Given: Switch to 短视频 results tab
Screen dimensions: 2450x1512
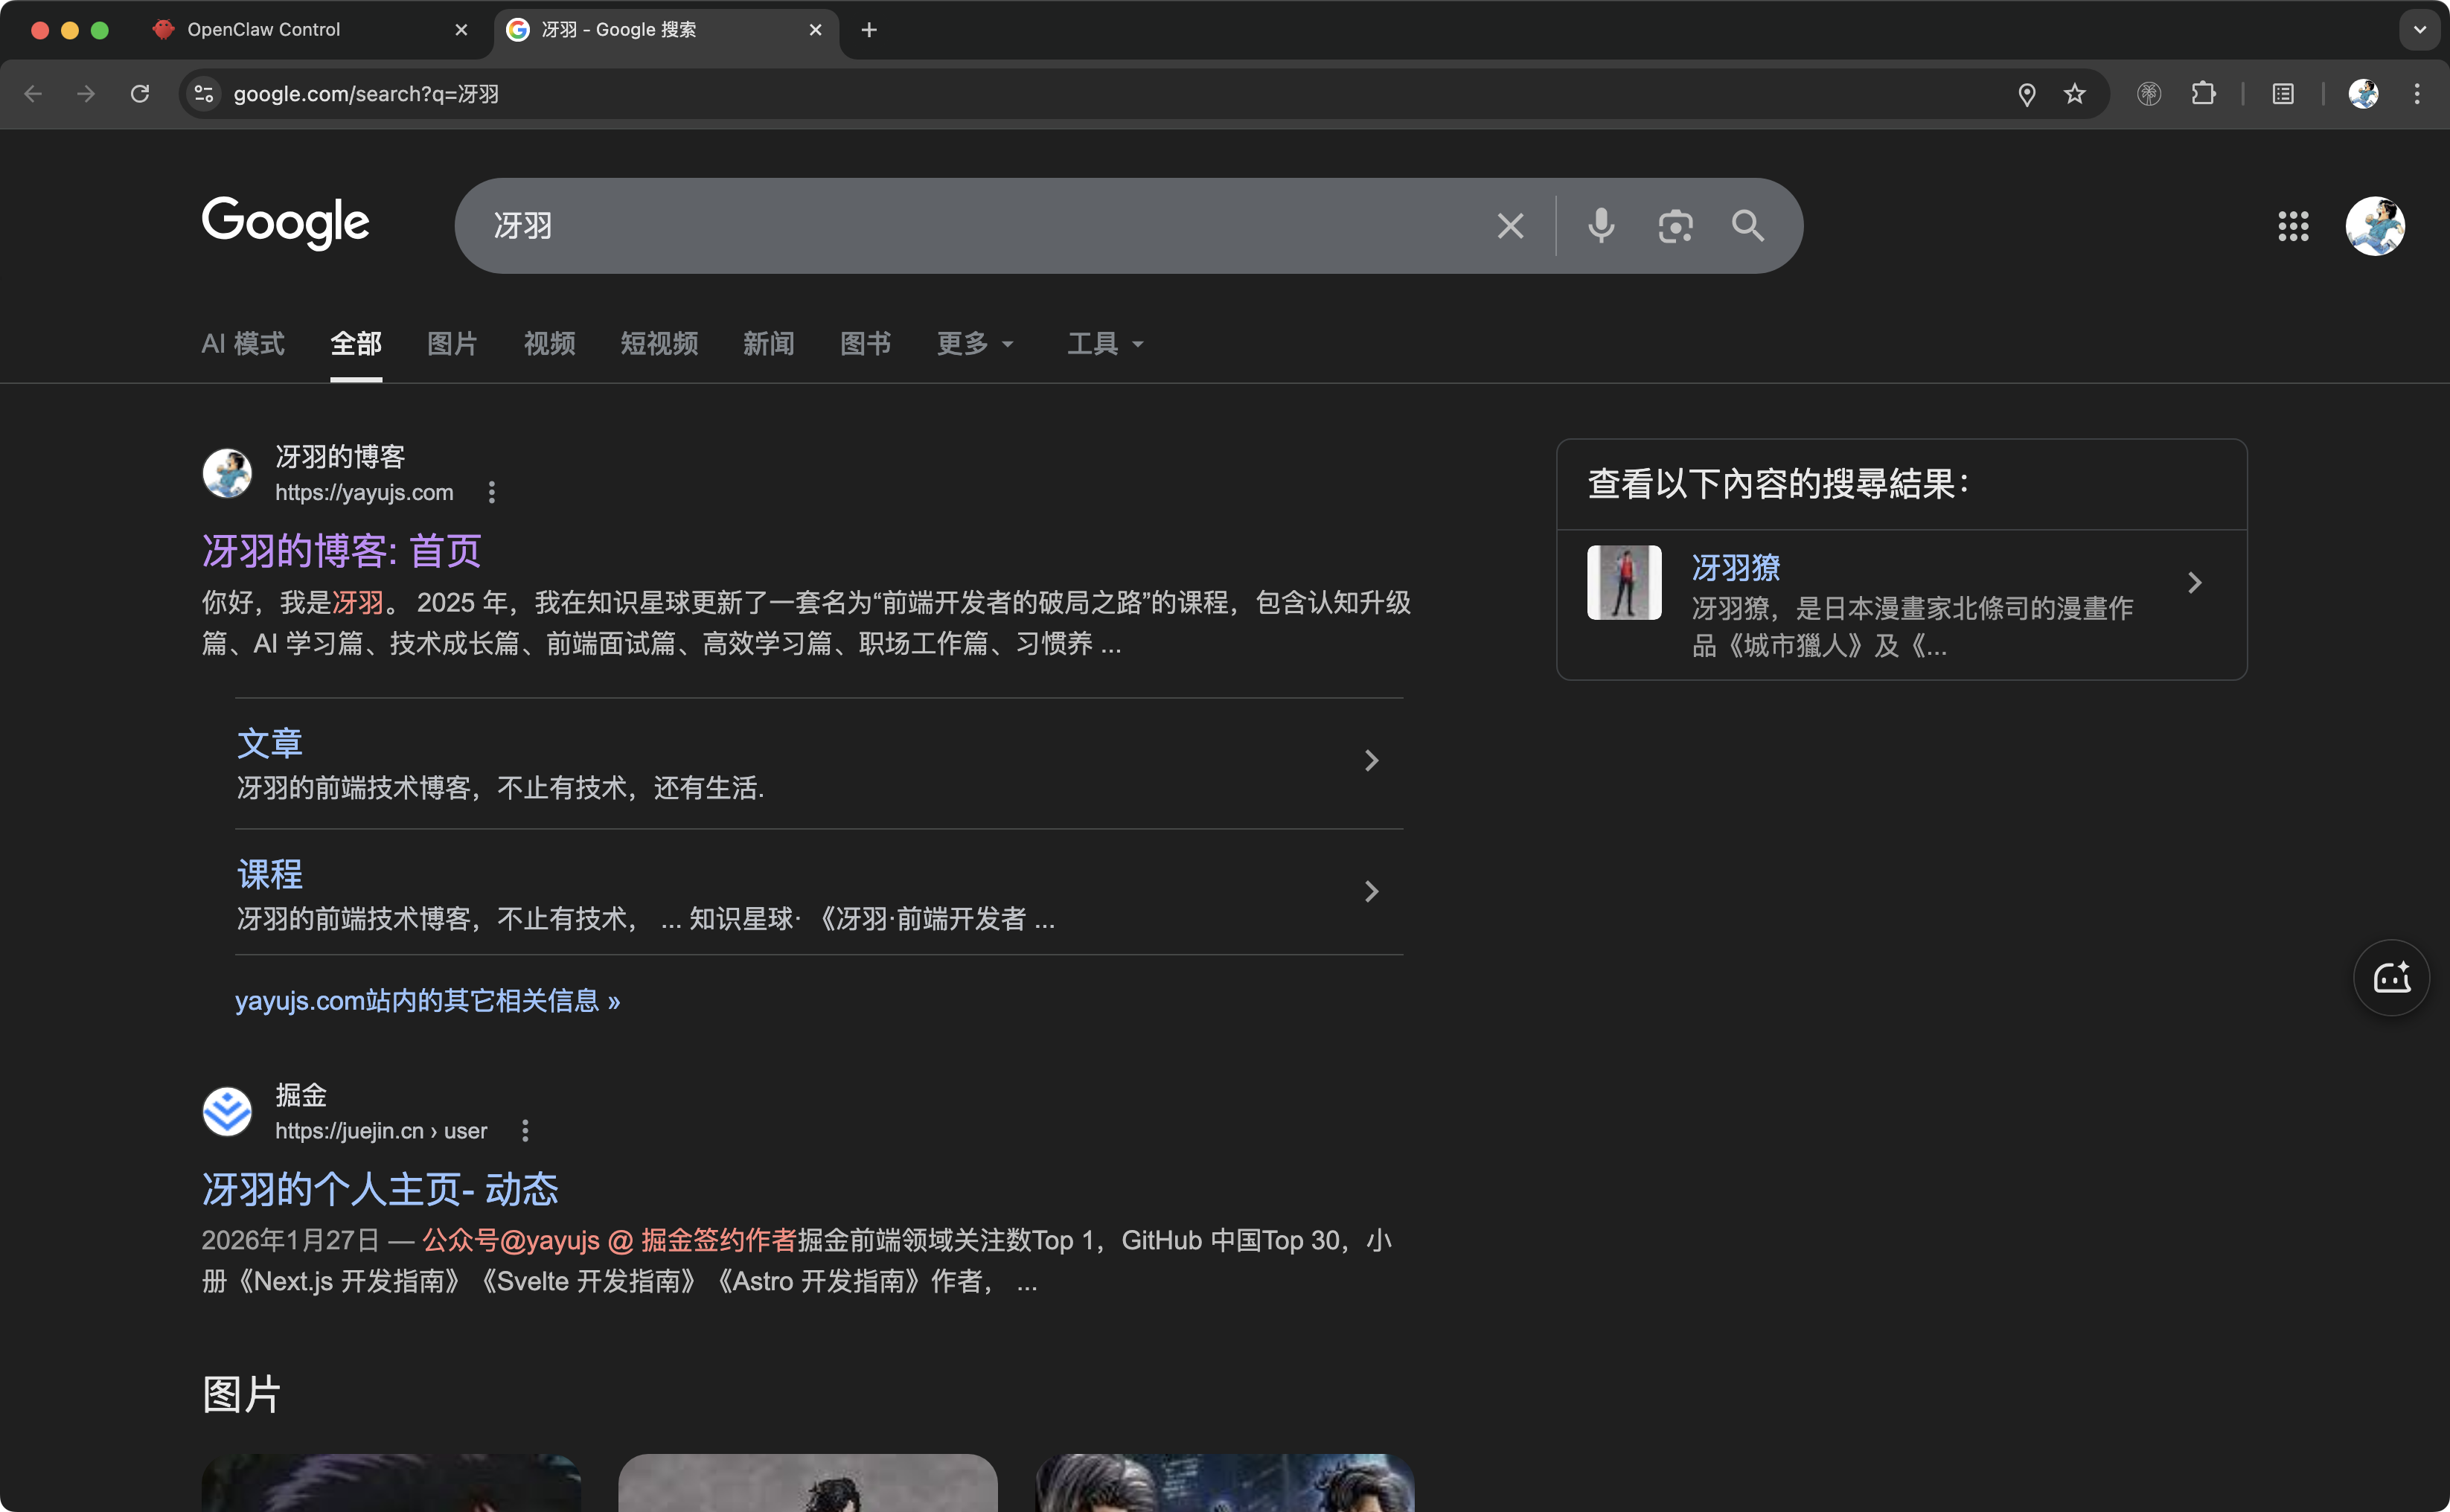Looking at the screenshot, I should click(x=659, y=344).
